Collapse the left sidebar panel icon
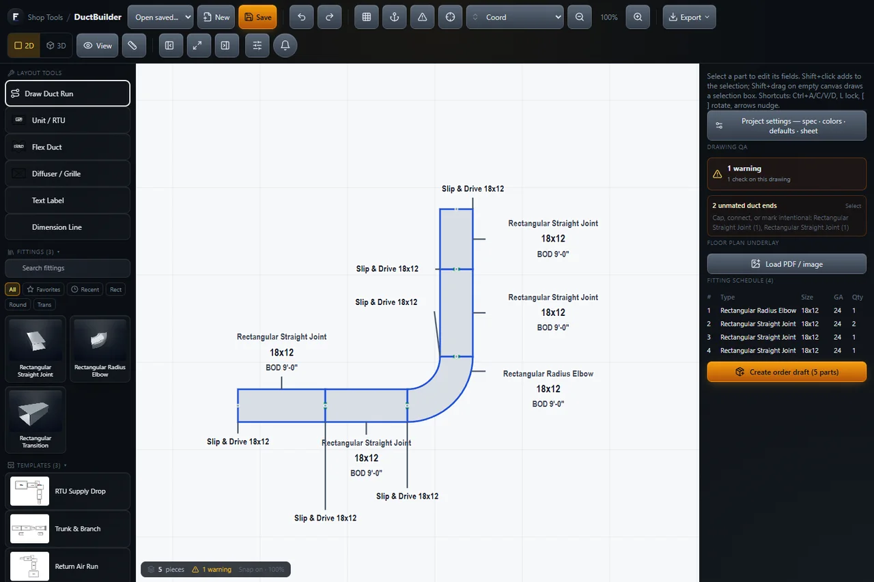This screenshot has height=582, width=874. tap(169, 46)
